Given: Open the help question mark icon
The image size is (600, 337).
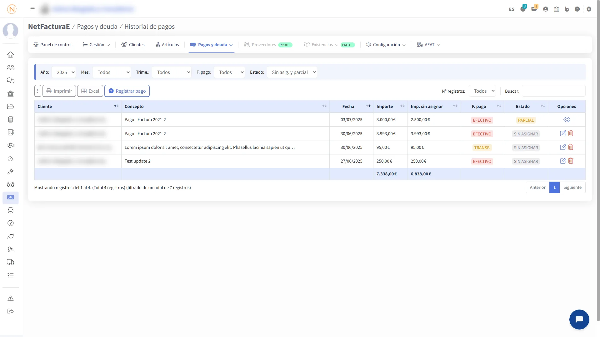Looking at the screenshot, I should (577, 9).
